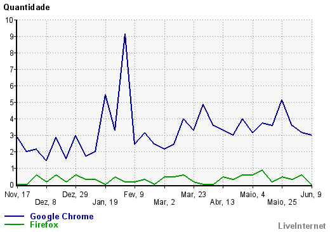Click the LiveInternet watermark text

pos(302,226)
